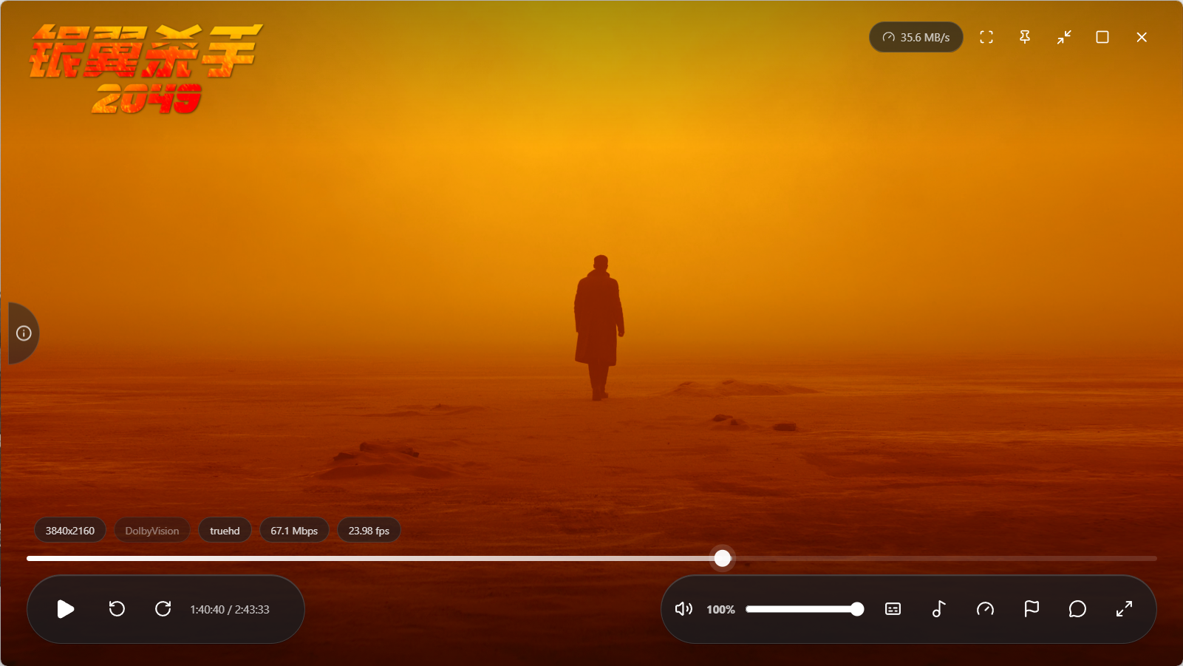This screenshot has width=1183, height=666.
Task: Open the audio track music note icon
Action: coord(938,609)
